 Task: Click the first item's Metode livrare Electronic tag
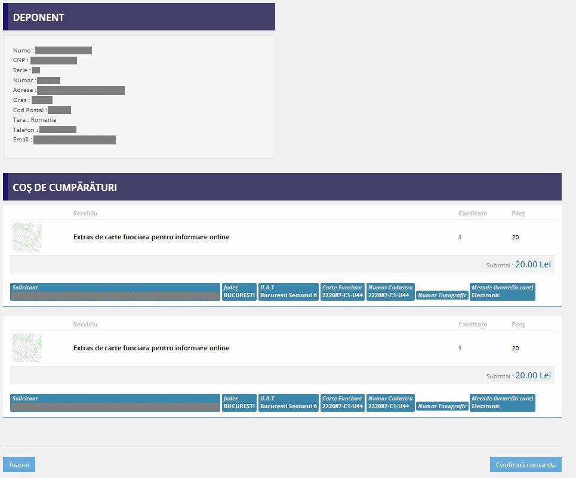tap(502, 292)
